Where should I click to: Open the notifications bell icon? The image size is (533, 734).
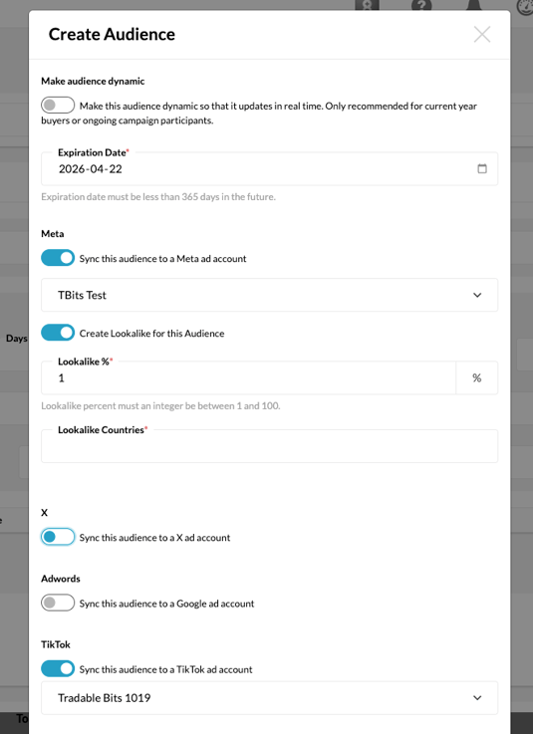(x=475, y=5)
